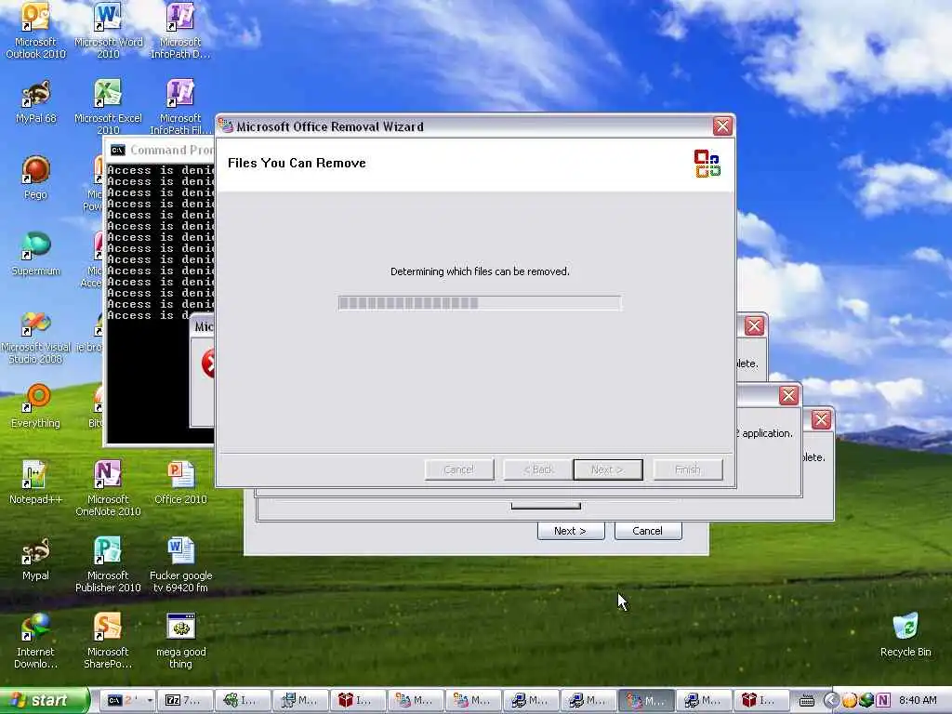Open Microsoft Outlook 2010 desktop shortcut
Screen dimensions: 952x714
(x=35, y=31)
